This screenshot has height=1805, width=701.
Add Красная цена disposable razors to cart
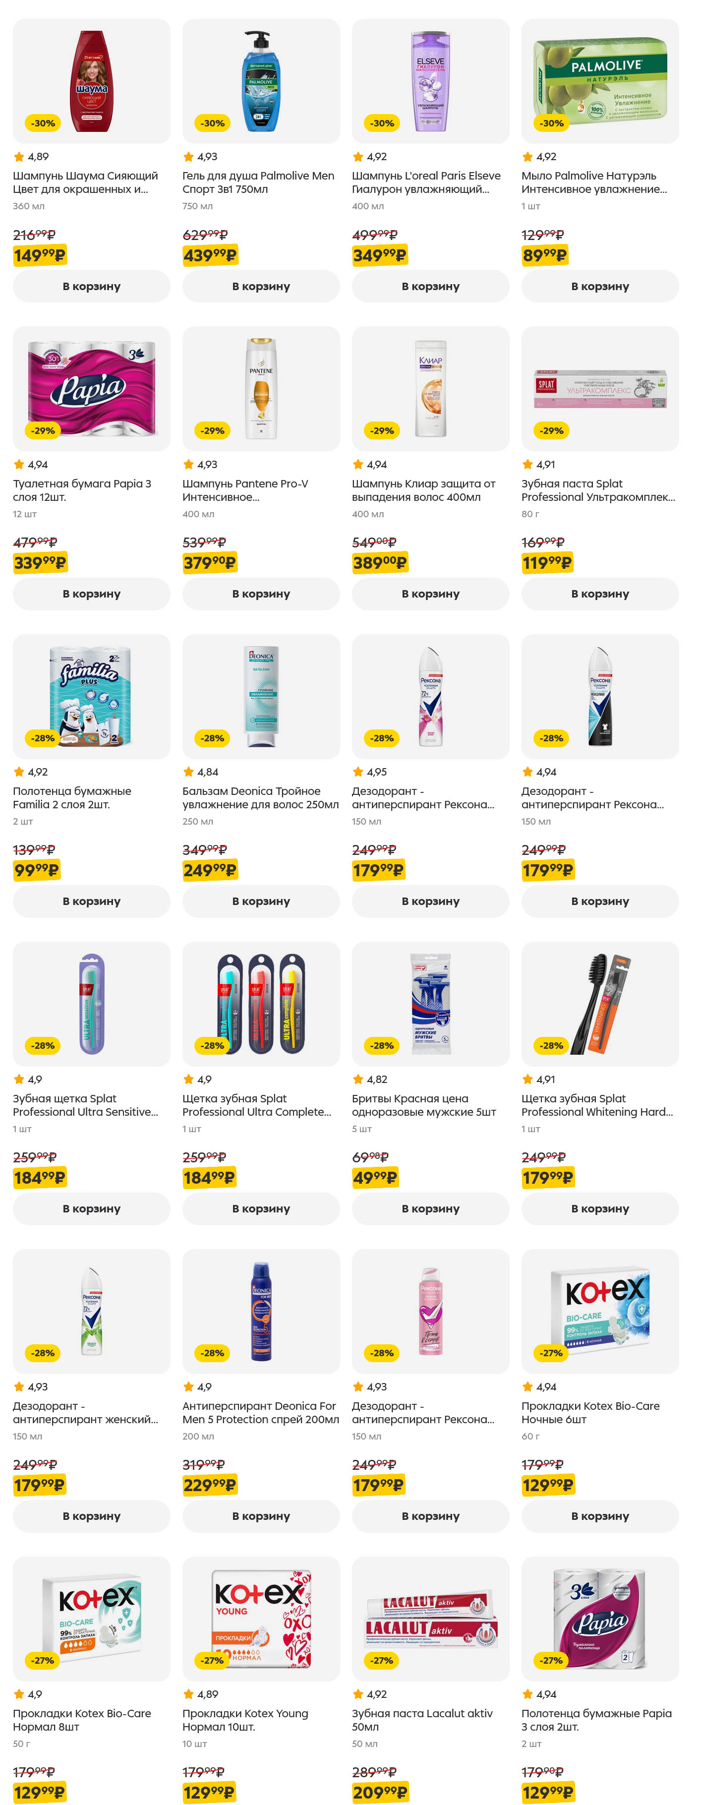pyautogui.click(x=430, y=1209)
